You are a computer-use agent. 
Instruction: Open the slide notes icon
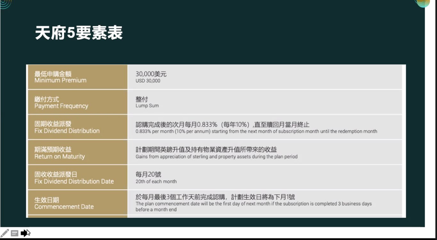[14, 233]
